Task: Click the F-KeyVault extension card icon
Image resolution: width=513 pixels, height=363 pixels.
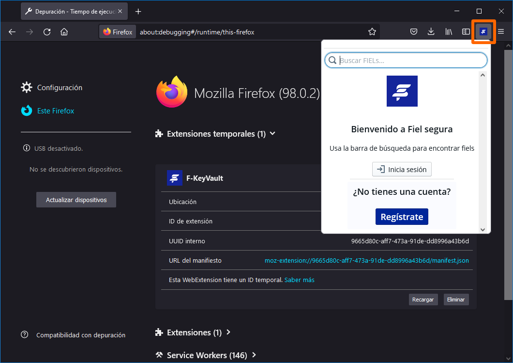Action: 175,178
